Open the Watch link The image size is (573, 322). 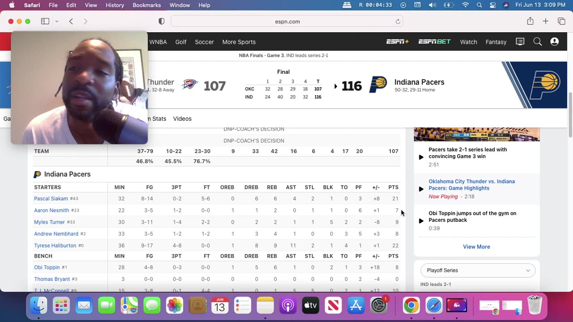(x=468, y=42)
